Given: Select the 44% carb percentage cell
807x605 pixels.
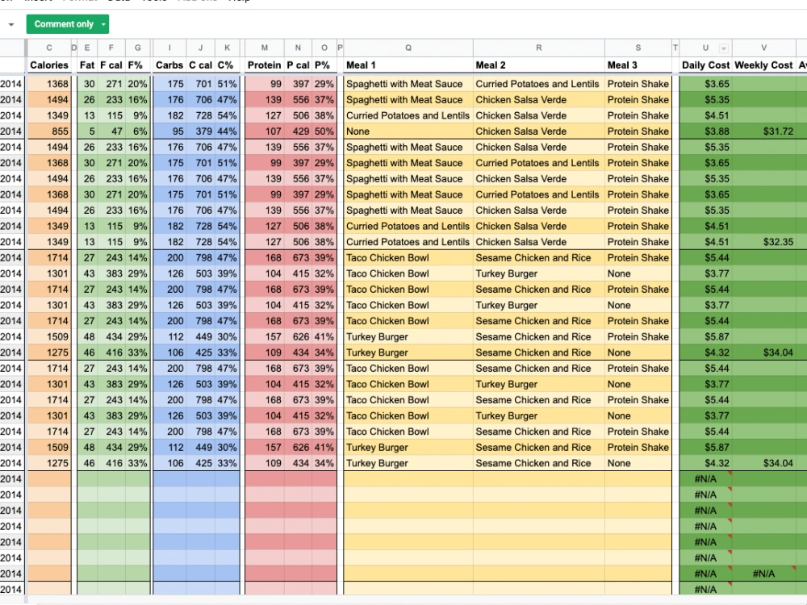Looking at the screenshot, I should 227,131.
